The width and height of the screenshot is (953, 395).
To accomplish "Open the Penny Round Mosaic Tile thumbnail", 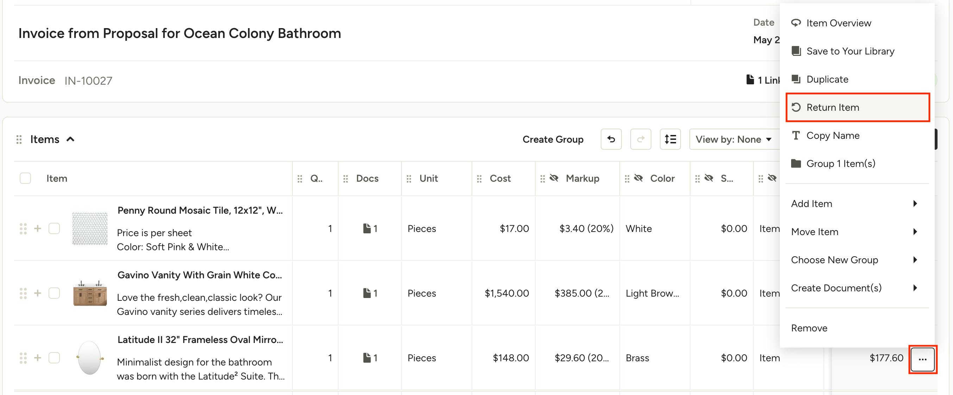I will tap(90, 228).
